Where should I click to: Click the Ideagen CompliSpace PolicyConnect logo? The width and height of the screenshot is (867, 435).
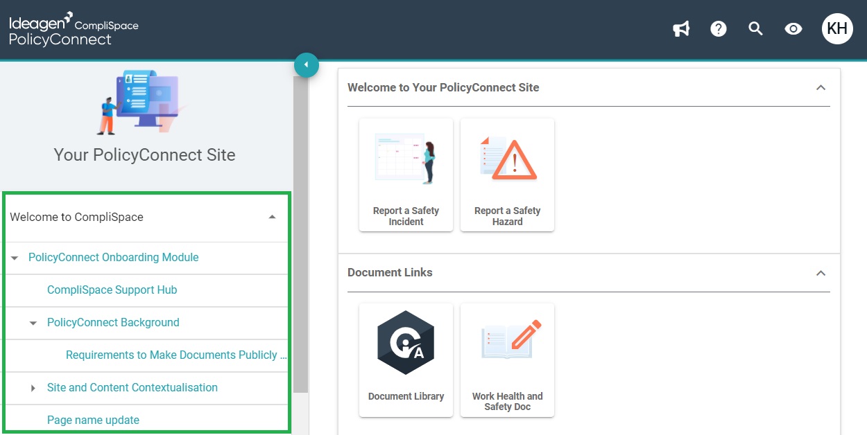pos(74,29)
